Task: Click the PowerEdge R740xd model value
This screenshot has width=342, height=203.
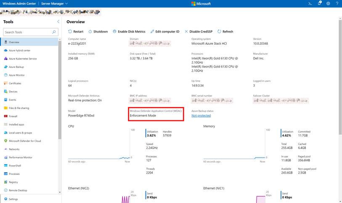Action: [x=81, y=116]
